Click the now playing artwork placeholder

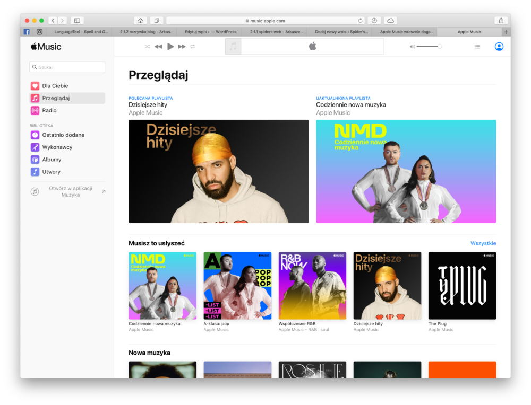click(x=233, y=46)
